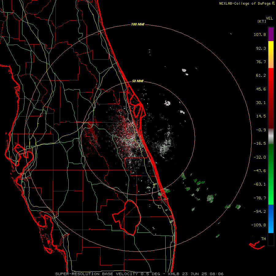Click the [KT] units label

[x=262, y=21]
